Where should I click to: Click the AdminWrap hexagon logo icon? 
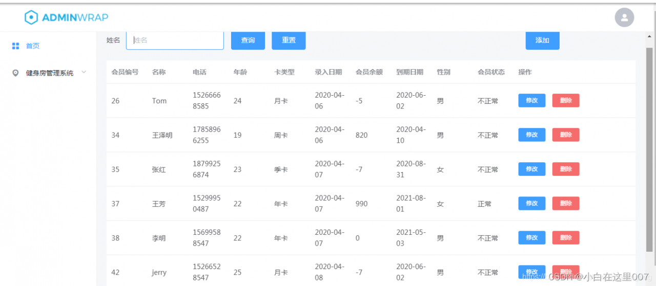click(32, 17)
